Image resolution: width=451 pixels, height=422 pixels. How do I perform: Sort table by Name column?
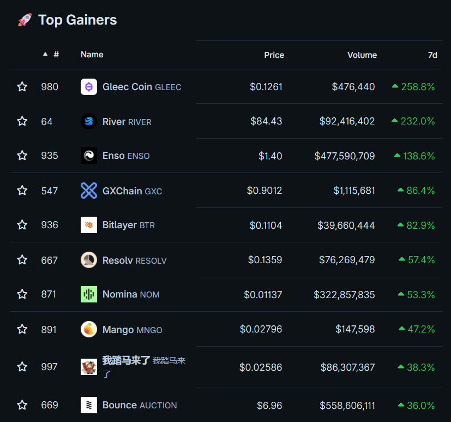pos(92,55)
